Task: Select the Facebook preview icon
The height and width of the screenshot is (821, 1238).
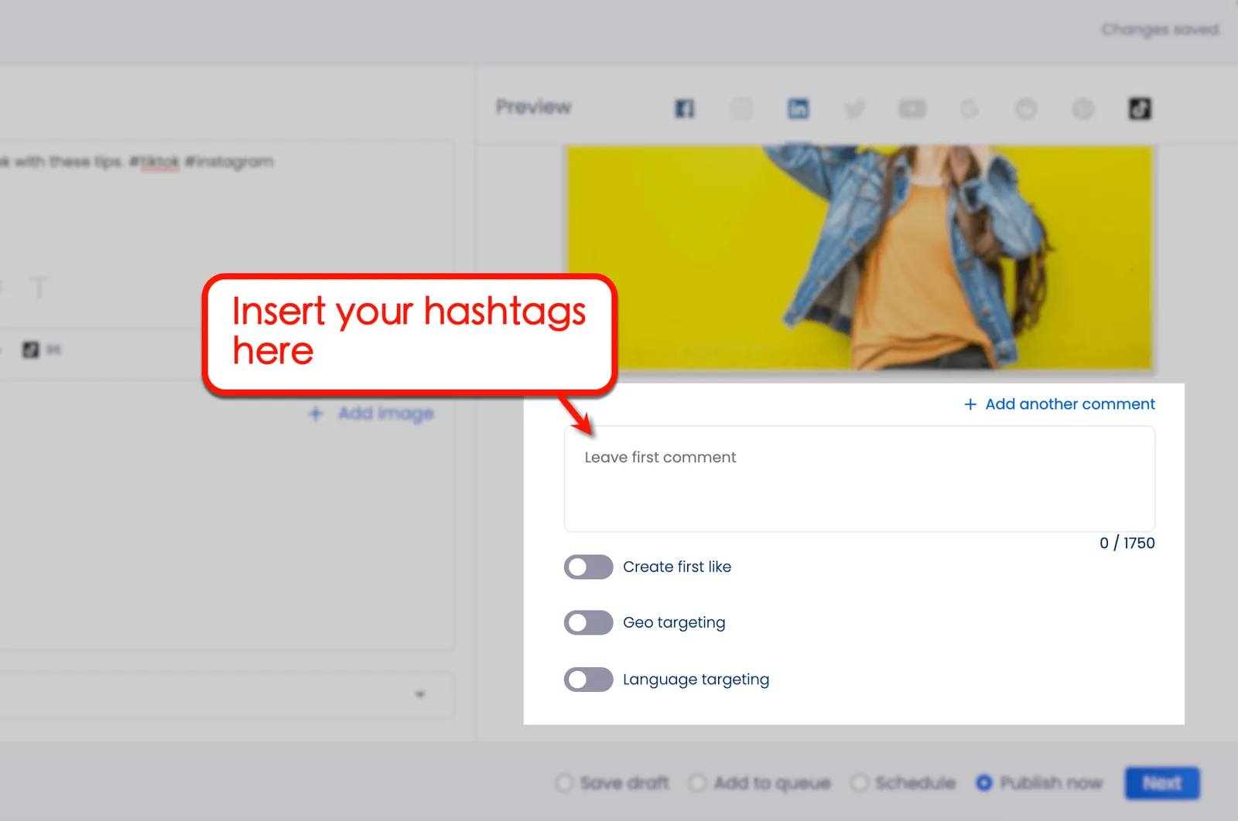Action: [x=683, y=108]
